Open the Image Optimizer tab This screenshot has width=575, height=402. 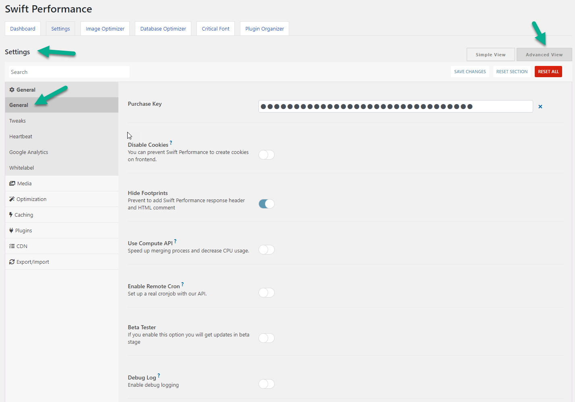click(105, 29)
